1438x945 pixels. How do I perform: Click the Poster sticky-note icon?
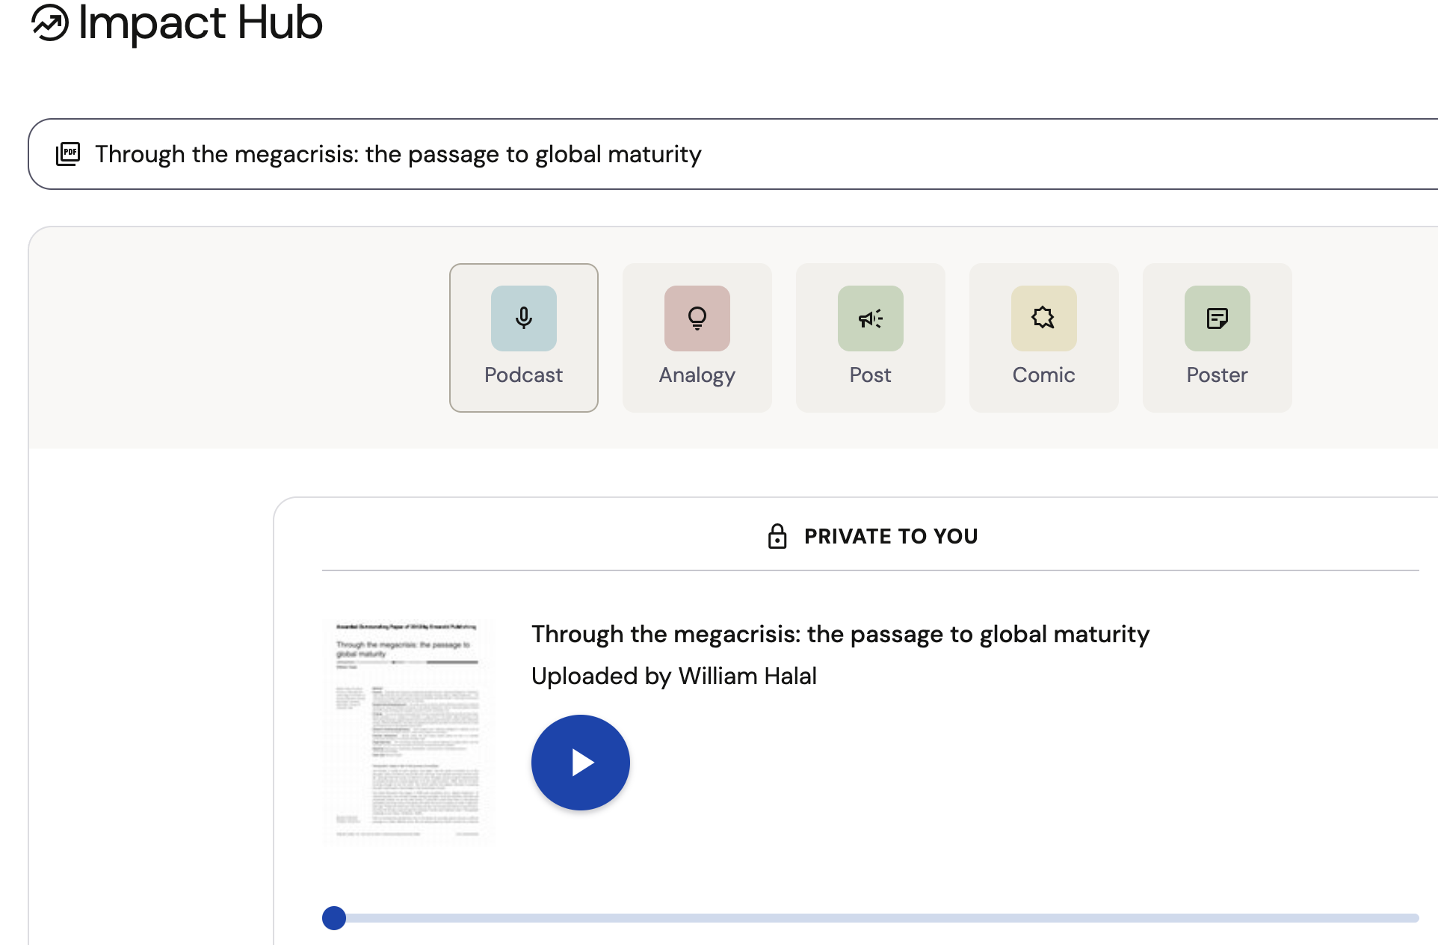[x=1217, y=318]
